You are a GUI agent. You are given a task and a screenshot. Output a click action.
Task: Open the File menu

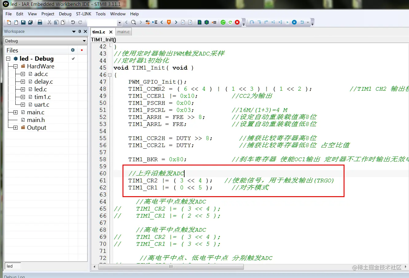pyautogui.click(x=9, y=14)
